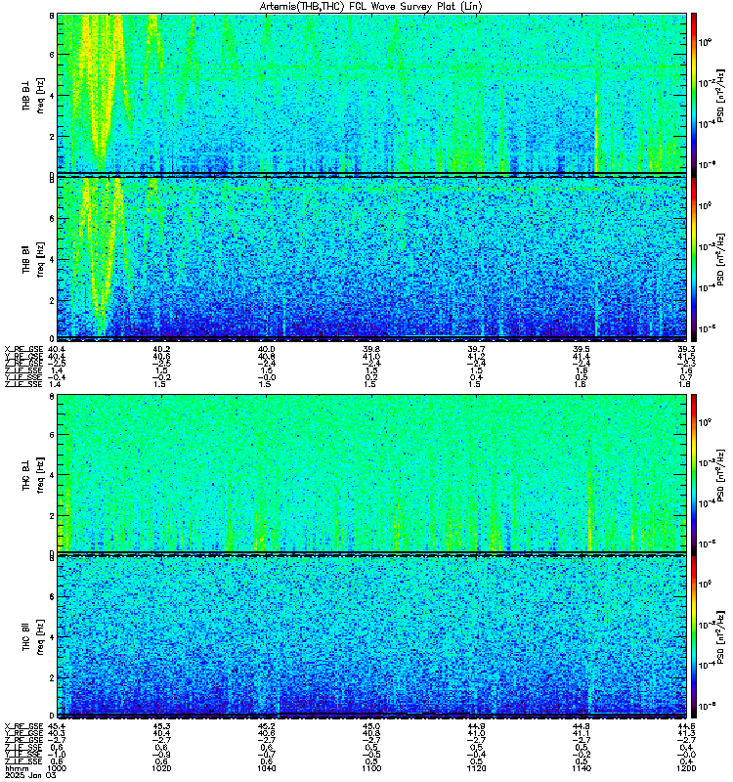The image size is (733, 782).
Task: Click the "2025 Jan 03" date label
Action: click(x=30, y=775)
